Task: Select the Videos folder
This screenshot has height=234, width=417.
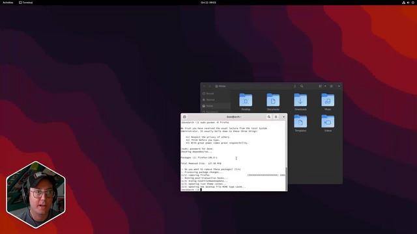Action: (x=328, y=123)
